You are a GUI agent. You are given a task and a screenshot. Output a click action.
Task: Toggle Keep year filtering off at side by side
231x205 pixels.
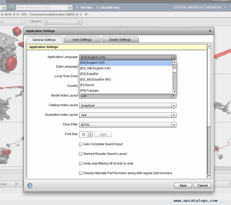tap(81, 163)
